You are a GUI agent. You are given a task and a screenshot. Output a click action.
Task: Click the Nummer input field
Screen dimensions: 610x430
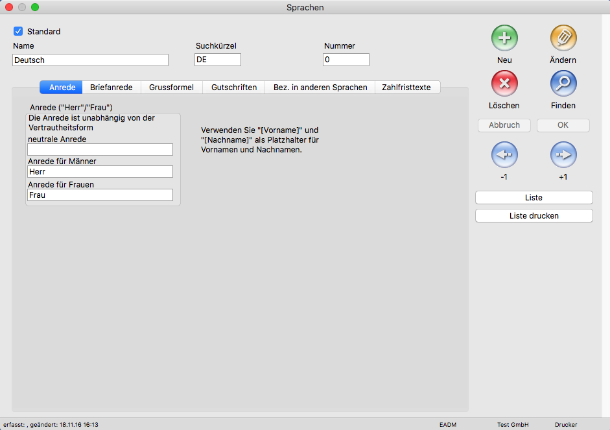pyautogui.click(x=346, y=60)
